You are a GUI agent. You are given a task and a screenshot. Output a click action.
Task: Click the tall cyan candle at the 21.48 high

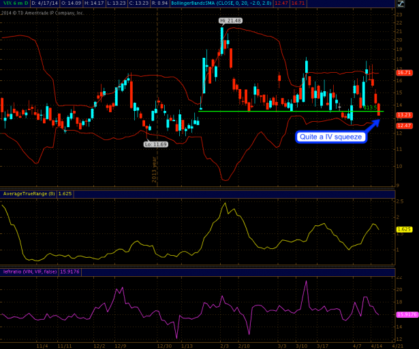click(222, 42)
